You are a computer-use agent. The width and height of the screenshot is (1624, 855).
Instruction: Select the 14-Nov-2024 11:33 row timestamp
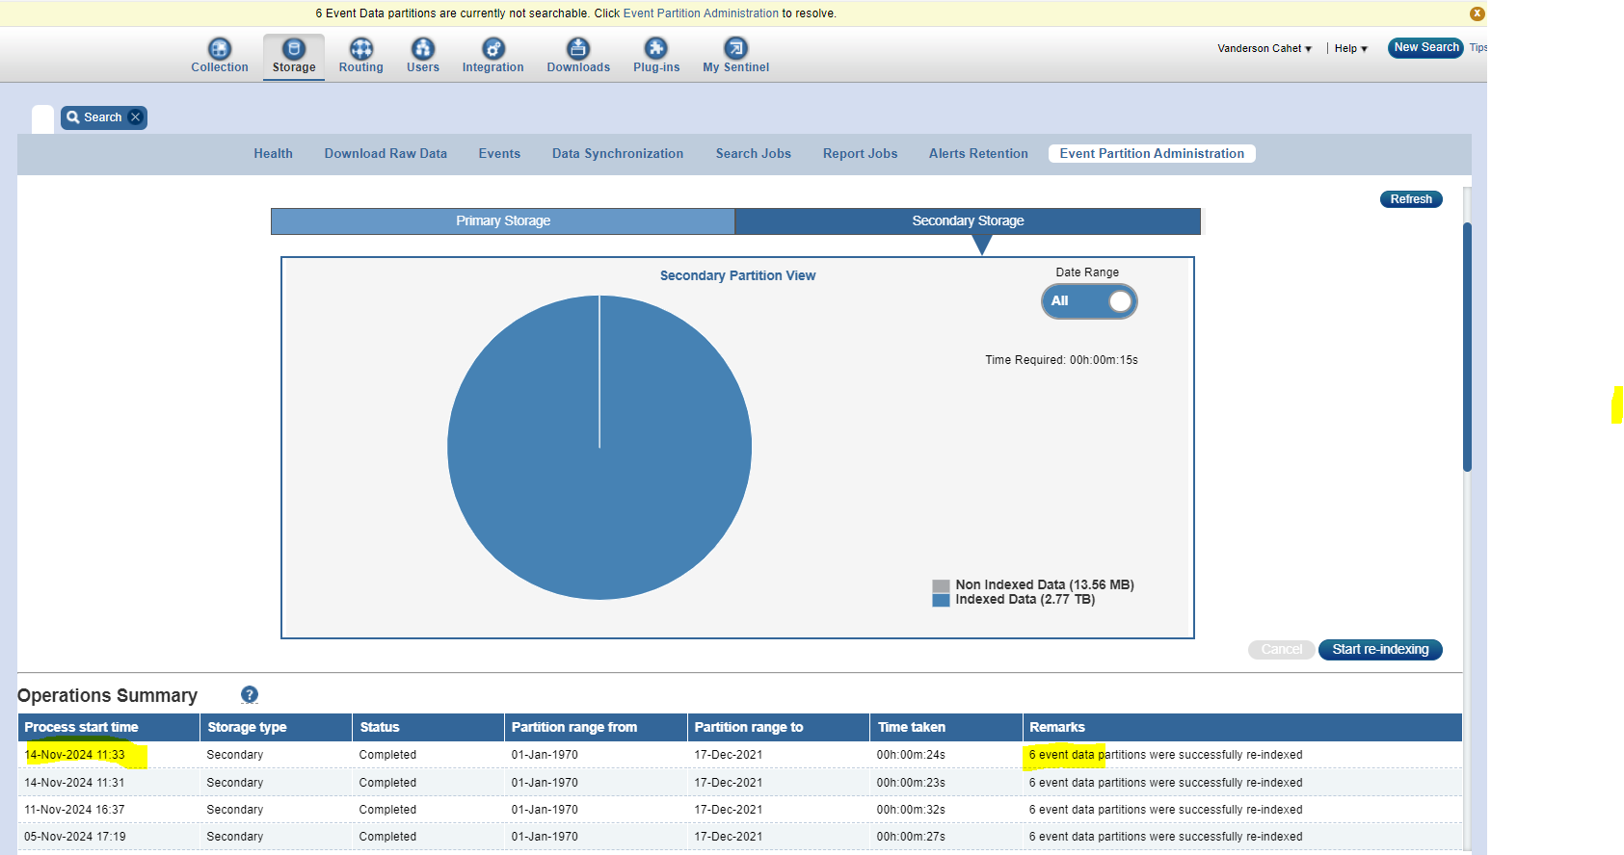[x=75, y=755]
